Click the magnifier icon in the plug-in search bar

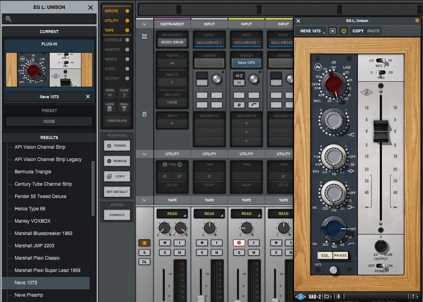(8, 19)
